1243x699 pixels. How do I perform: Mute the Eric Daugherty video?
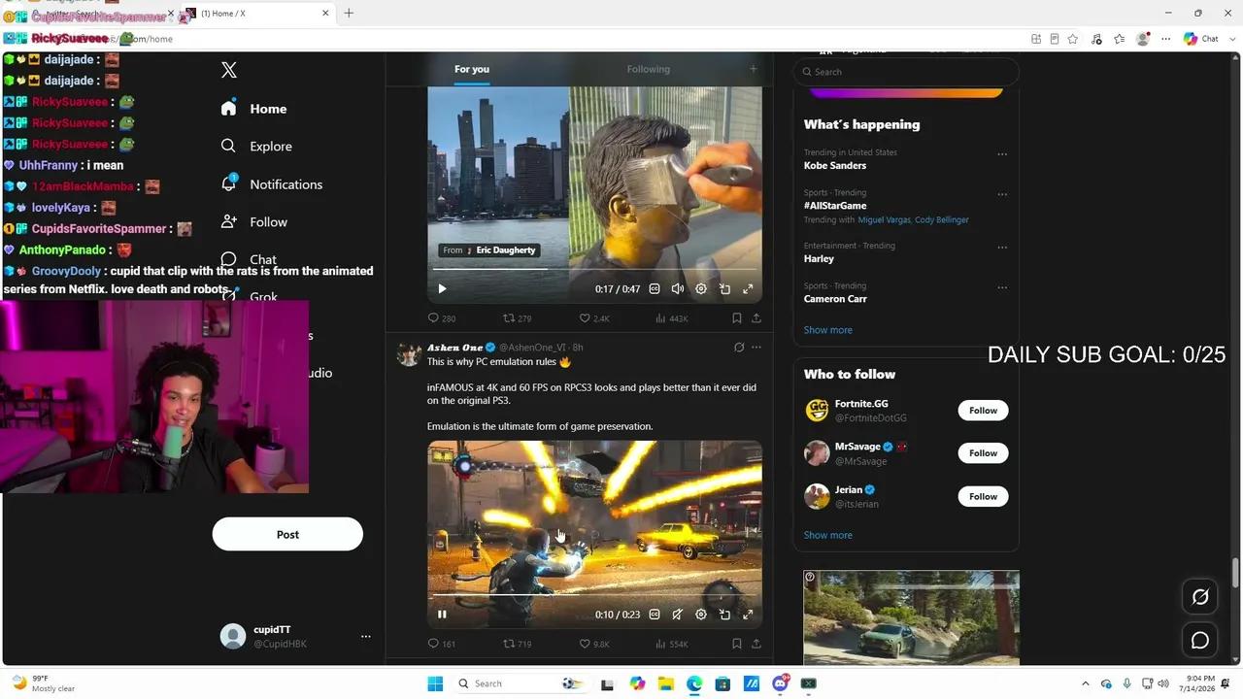click(x=678, y=288)
